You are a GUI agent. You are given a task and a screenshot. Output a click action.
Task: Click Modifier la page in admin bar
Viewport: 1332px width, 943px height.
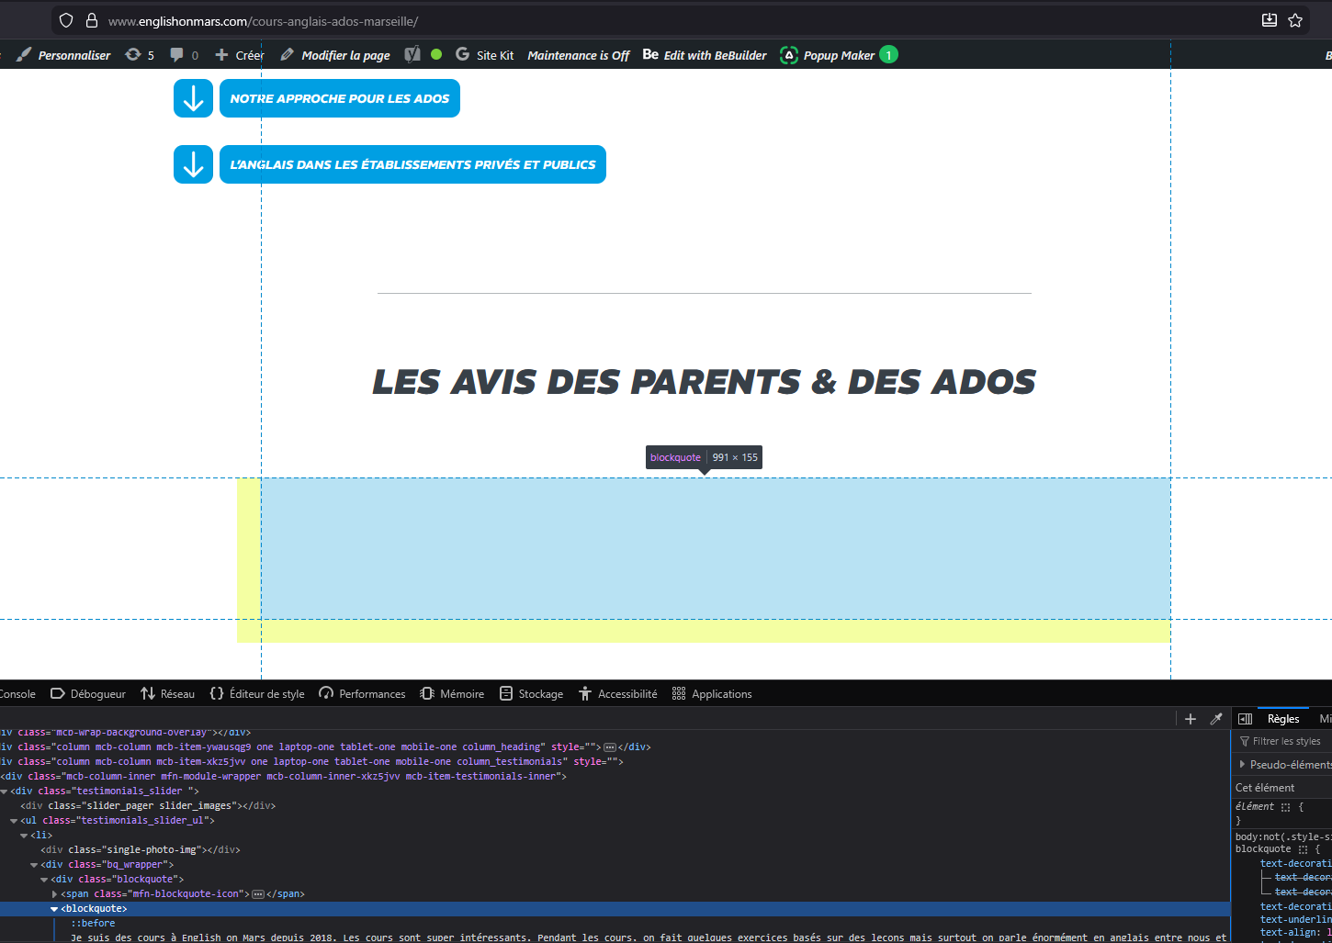(x=335, y=55)
